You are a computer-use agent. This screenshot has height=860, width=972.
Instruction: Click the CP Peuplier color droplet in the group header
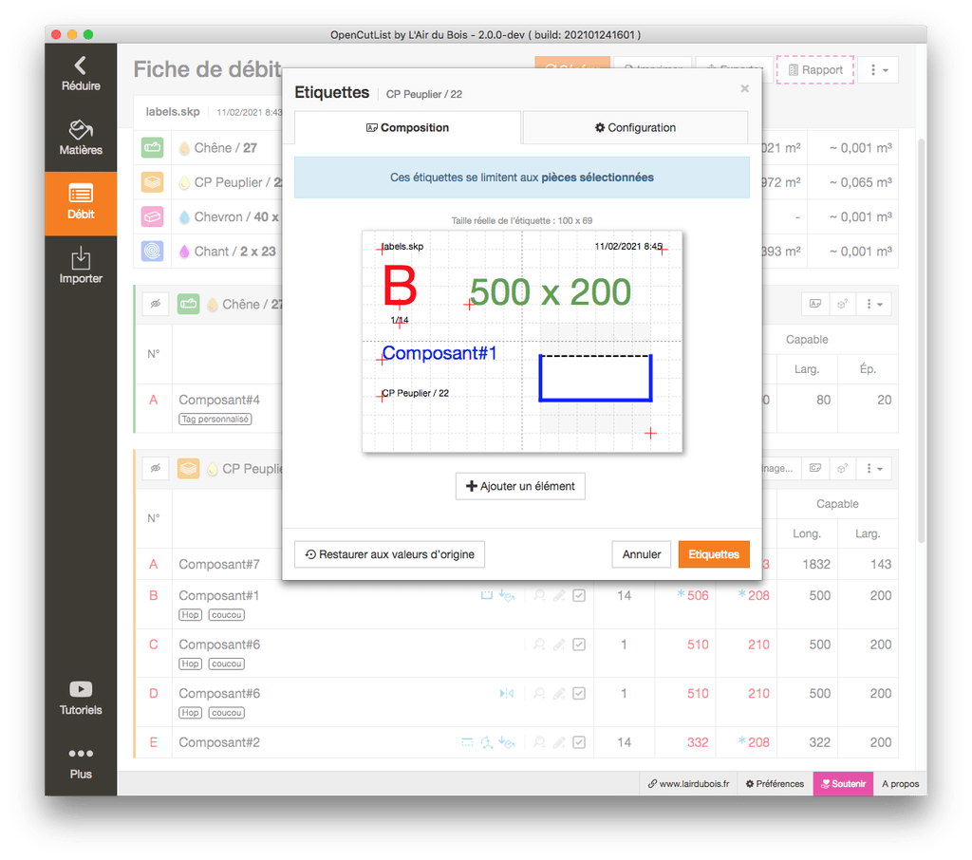[x=213, y=469]
